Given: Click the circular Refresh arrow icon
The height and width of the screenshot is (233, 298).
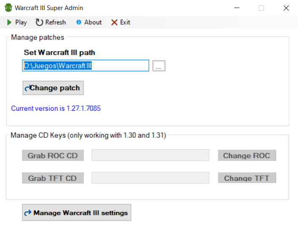Looking at the screenshot, I should tap(39, 22).
